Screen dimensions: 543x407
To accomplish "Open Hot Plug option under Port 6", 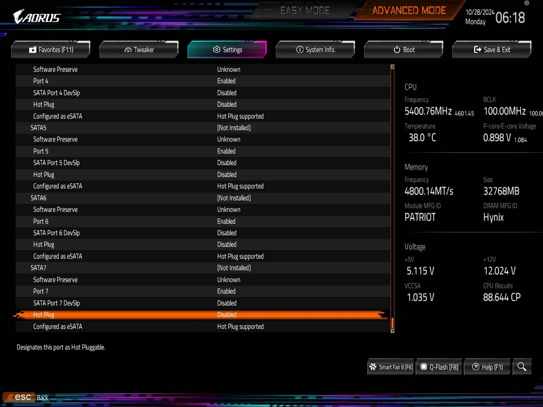I will (x=203, y=245).
